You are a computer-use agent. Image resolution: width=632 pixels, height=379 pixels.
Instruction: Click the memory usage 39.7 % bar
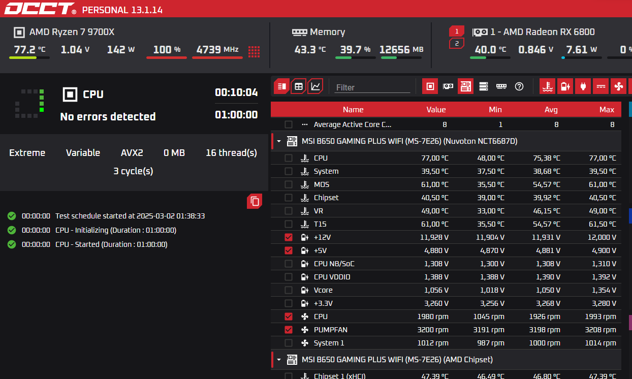click(x=356, y=57)
